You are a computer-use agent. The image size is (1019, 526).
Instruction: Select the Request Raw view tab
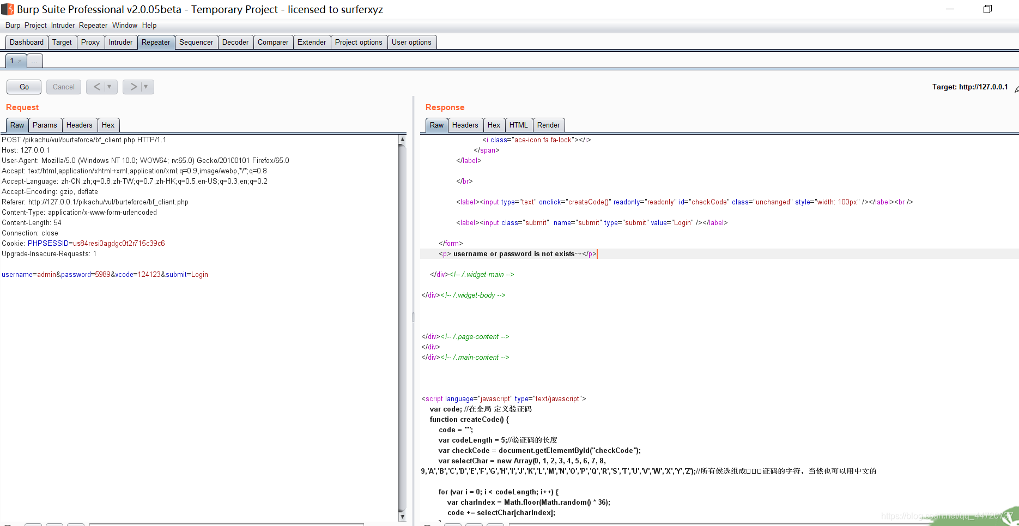17,125
